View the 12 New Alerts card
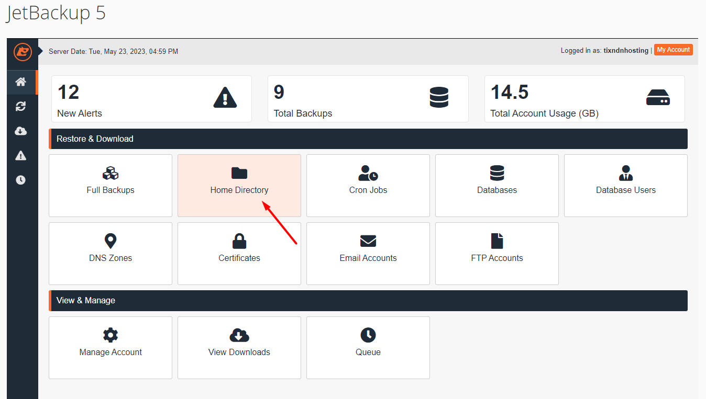Image resolution: width=706 pixels, height=399 pixels. 151,99
